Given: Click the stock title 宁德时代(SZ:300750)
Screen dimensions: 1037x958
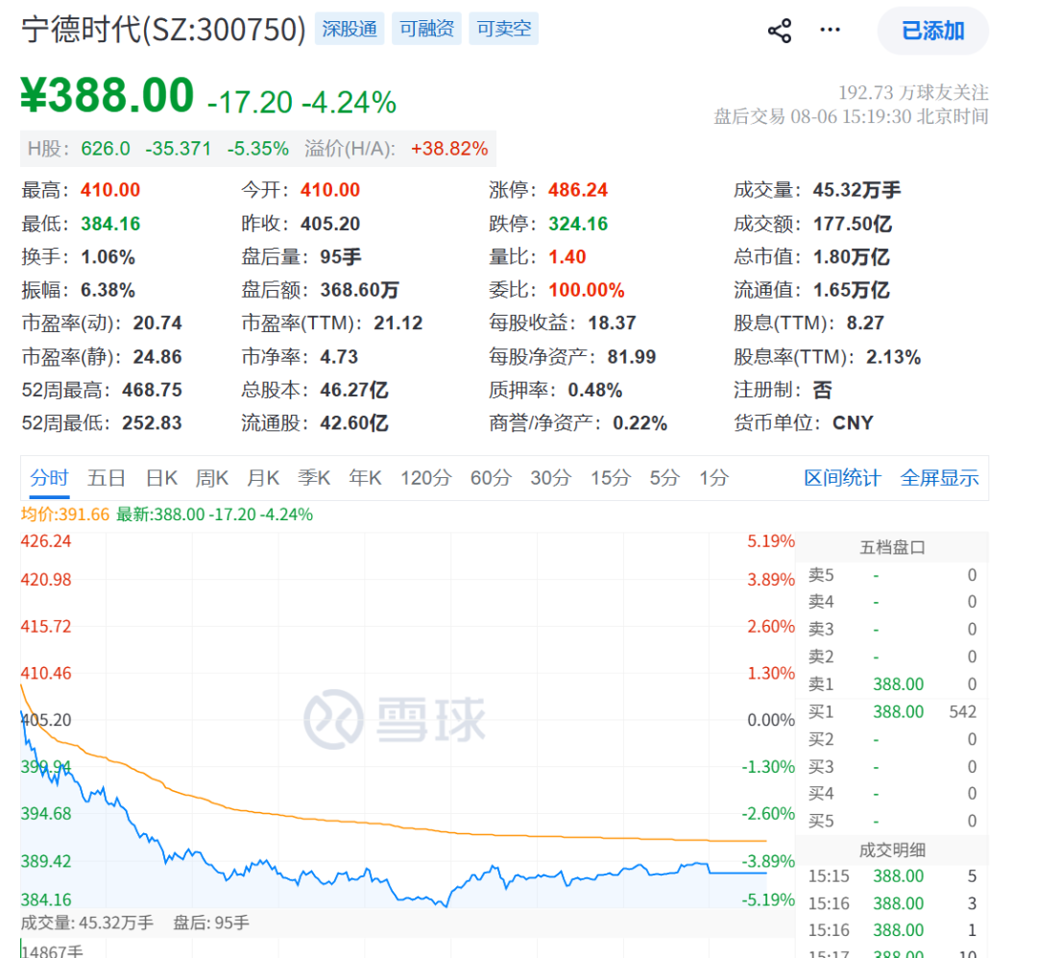Looking at the screenshot, I should 163,29.
